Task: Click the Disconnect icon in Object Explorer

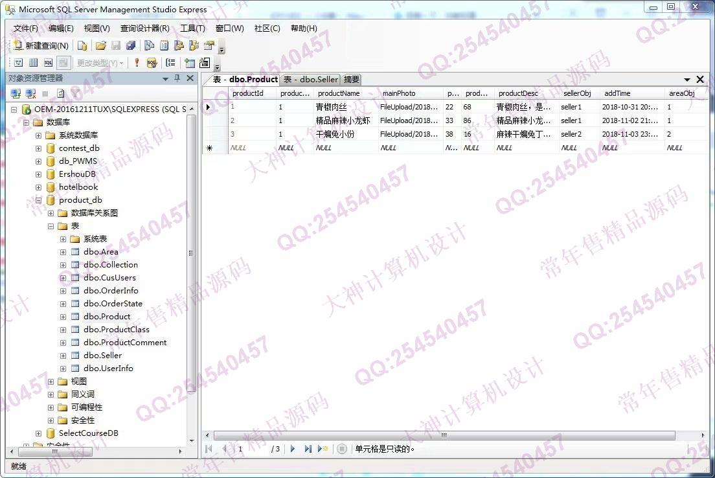Action: click(x=30, y=94)
